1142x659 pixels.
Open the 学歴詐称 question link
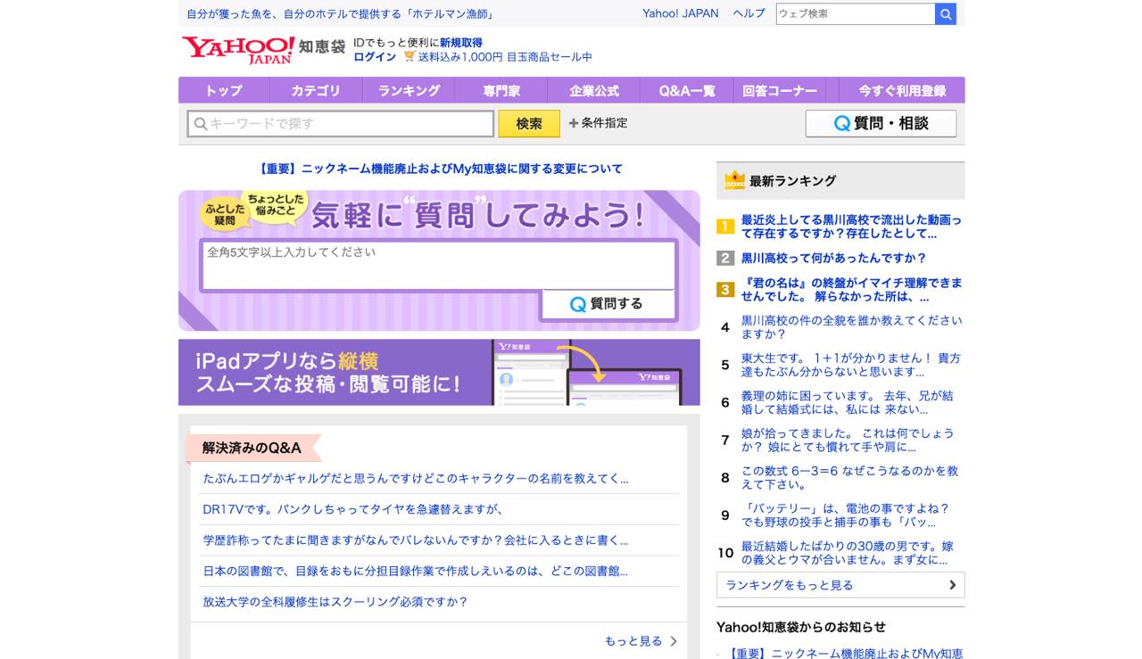click(x=416, y=540)
